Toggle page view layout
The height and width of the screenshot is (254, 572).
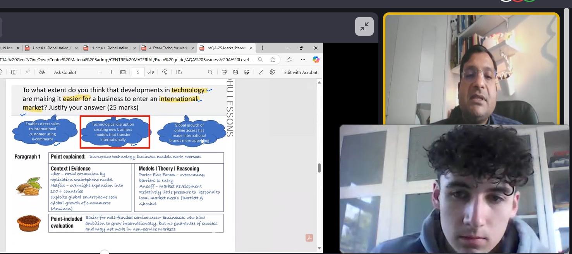click(179, 72)
